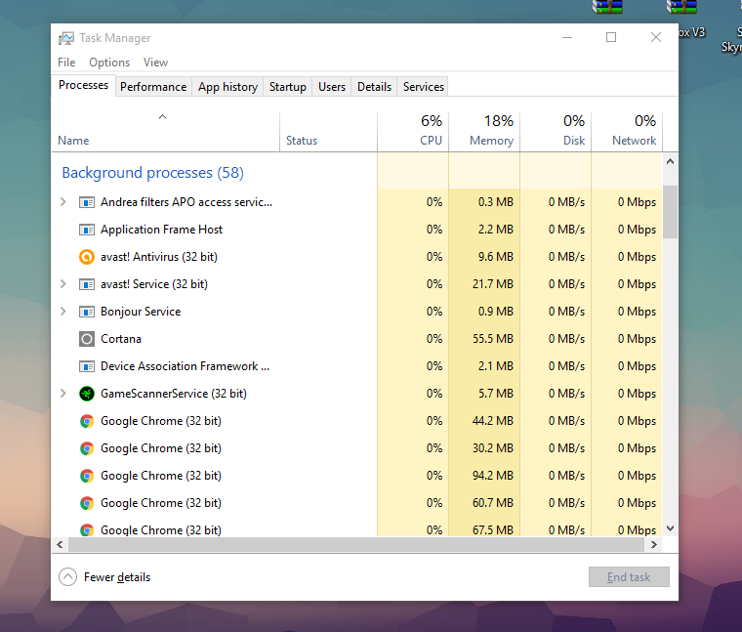This screenshot has height=632, width=742.
Task: Open the View menu
Action: coord(155,63)
